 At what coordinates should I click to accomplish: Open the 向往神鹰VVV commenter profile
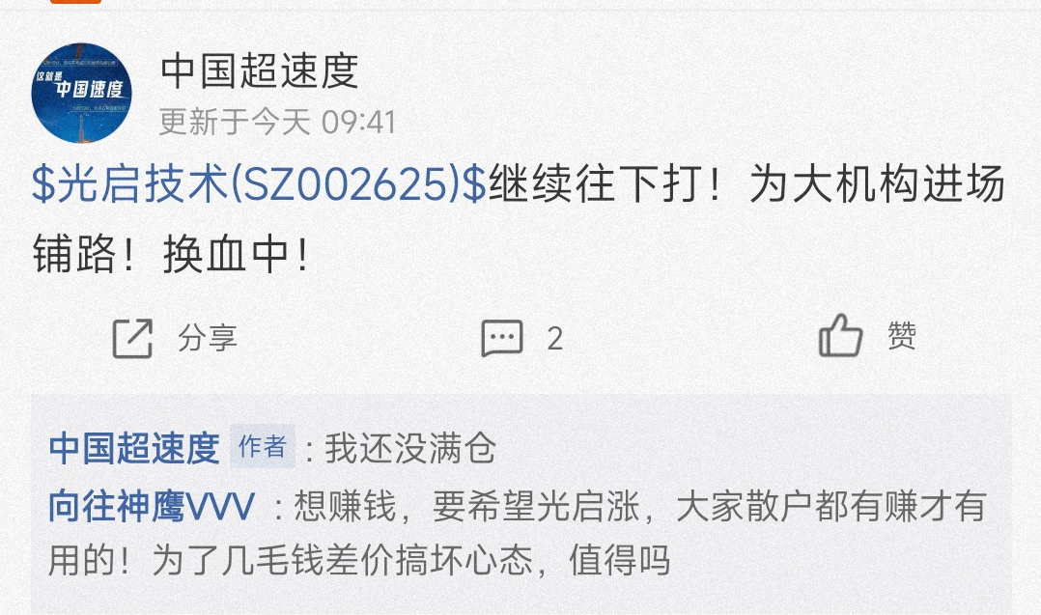pyautogui.click(x=152, y=507)
